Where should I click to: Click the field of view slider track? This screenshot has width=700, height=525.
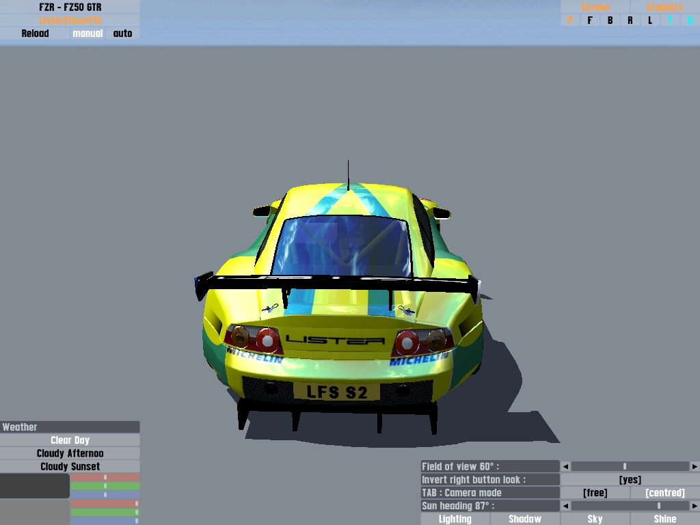pos(630,466)
